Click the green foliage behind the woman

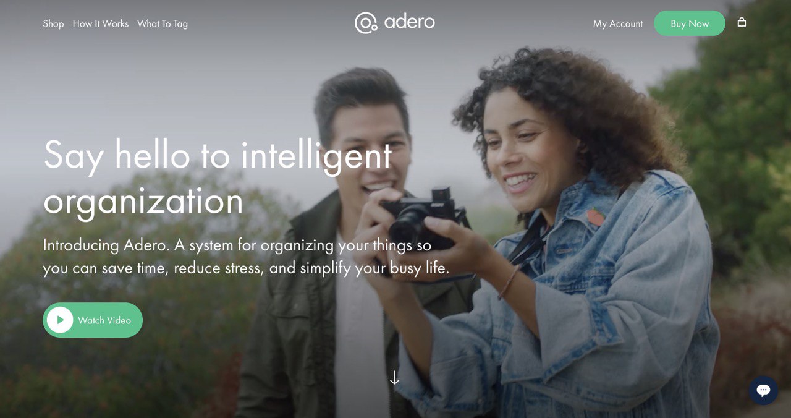729,124
